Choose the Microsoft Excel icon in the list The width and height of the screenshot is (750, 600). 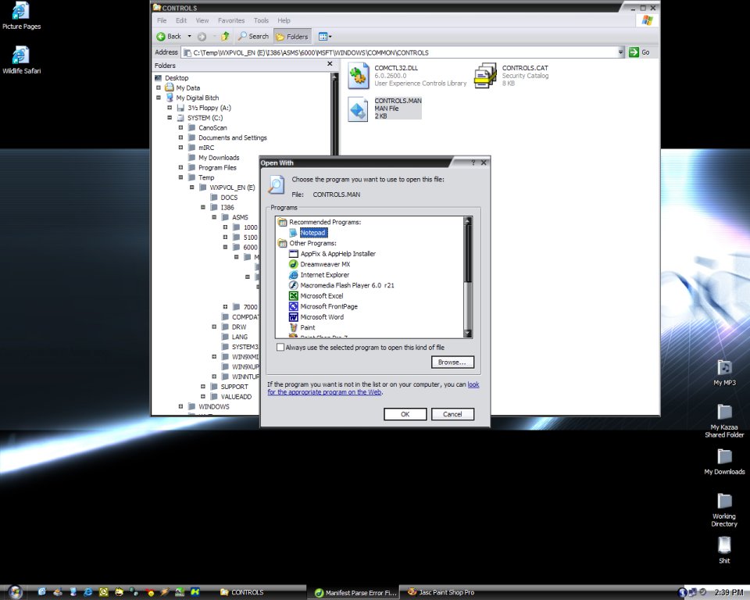(293, 295)
